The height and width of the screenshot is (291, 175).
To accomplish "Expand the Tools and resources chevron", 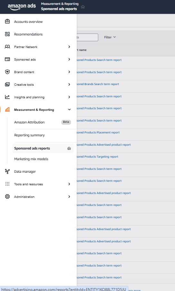I will (x=69, y=184).
